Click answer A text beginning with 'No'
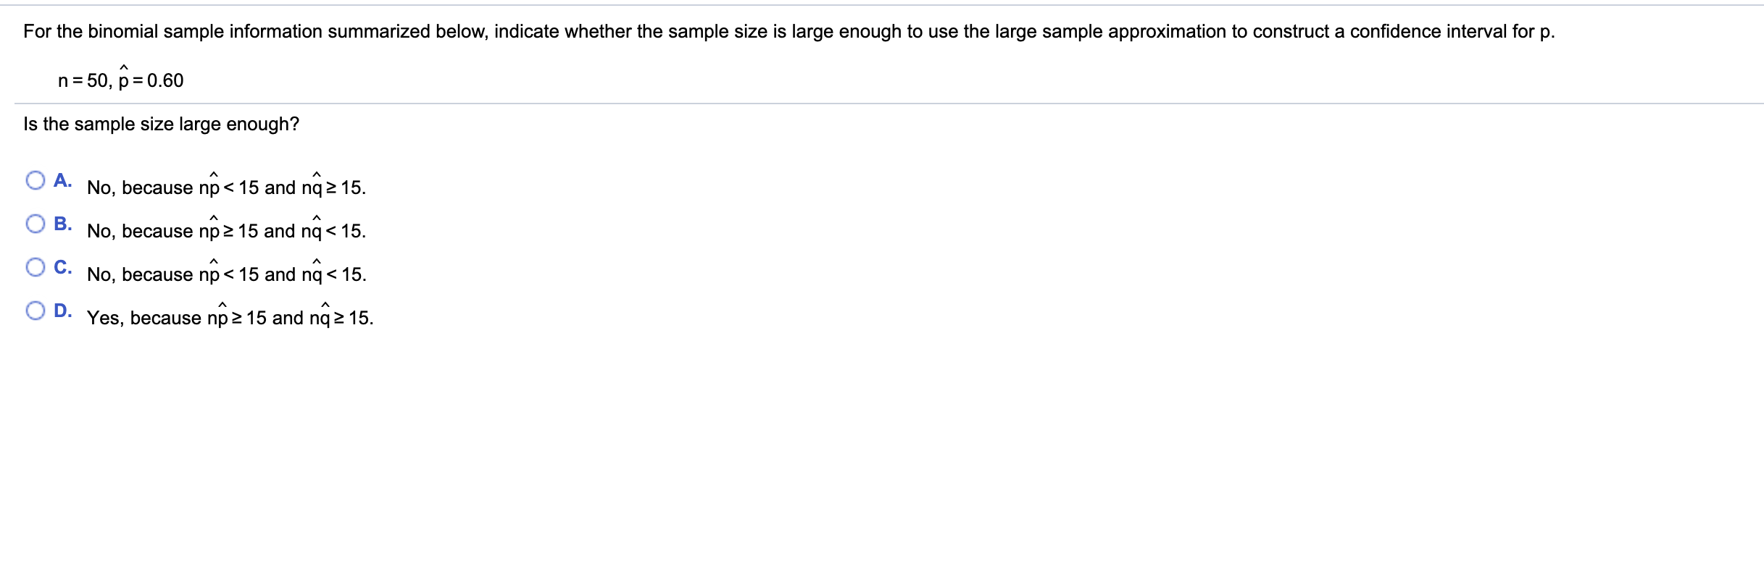 pos(225,187)
